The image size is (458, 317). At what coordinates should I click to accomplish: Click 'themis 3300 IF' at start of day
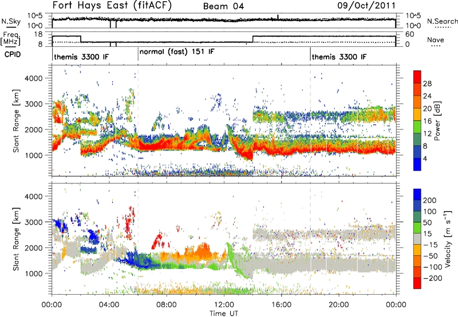[81, 57]
